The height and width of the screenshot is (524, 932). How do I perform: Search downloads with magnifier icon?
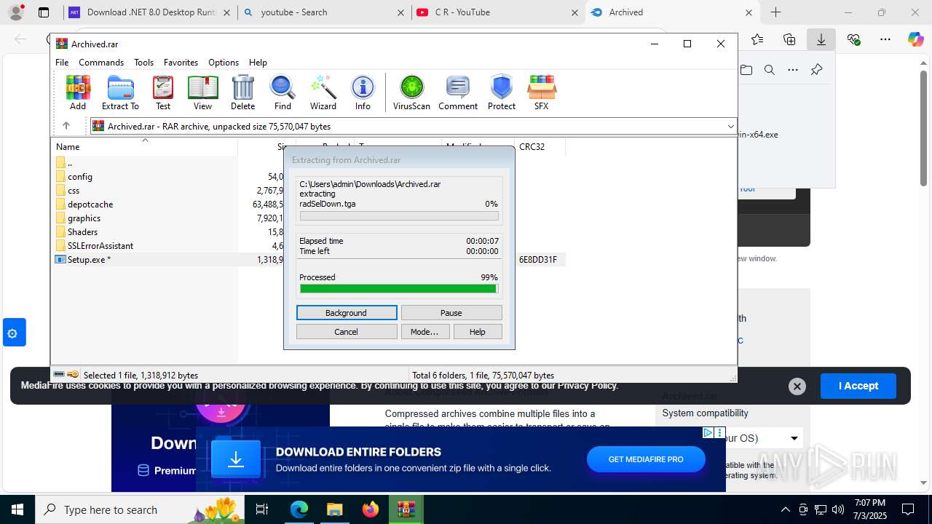769,70
